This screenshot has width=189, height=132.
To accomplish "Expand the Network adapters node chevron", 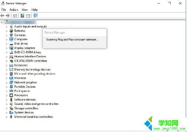I will pyautogui.click(x=7, y=82).
